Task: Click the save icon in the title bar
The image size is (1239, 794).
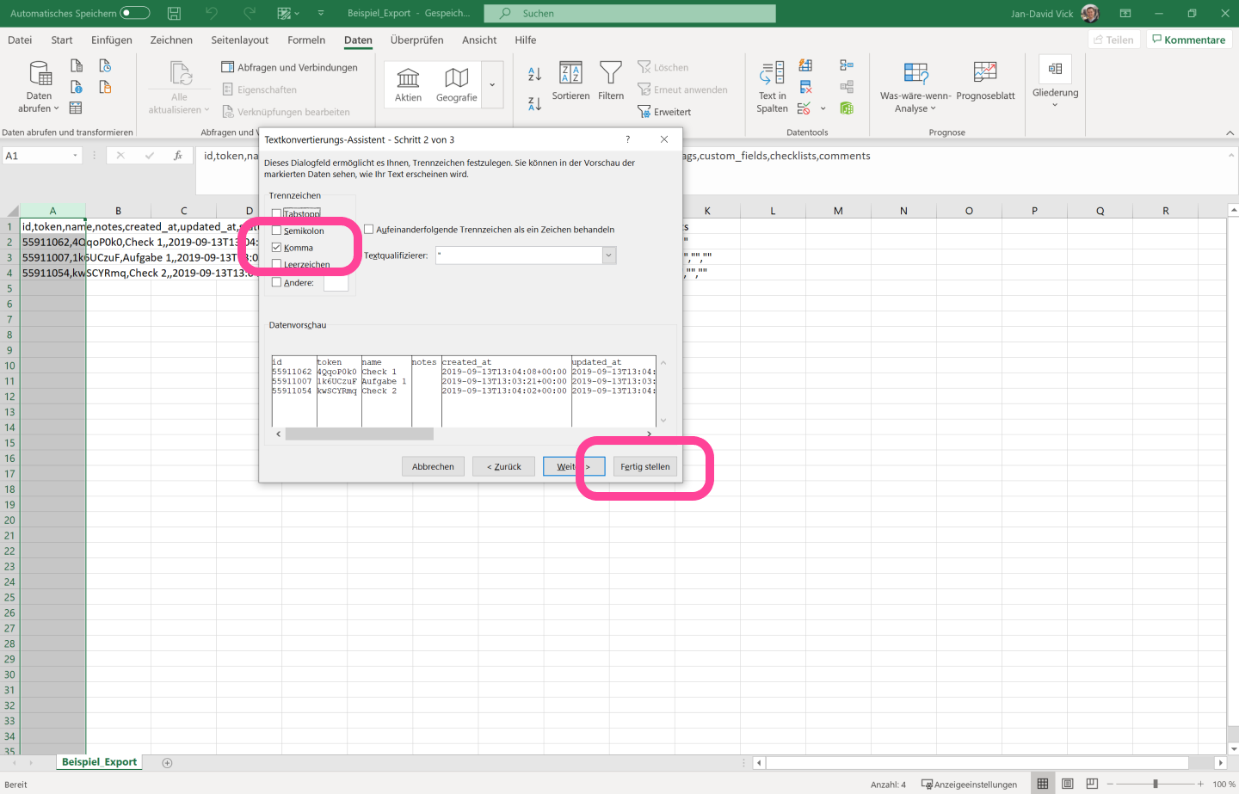Action: click(174, 13)
